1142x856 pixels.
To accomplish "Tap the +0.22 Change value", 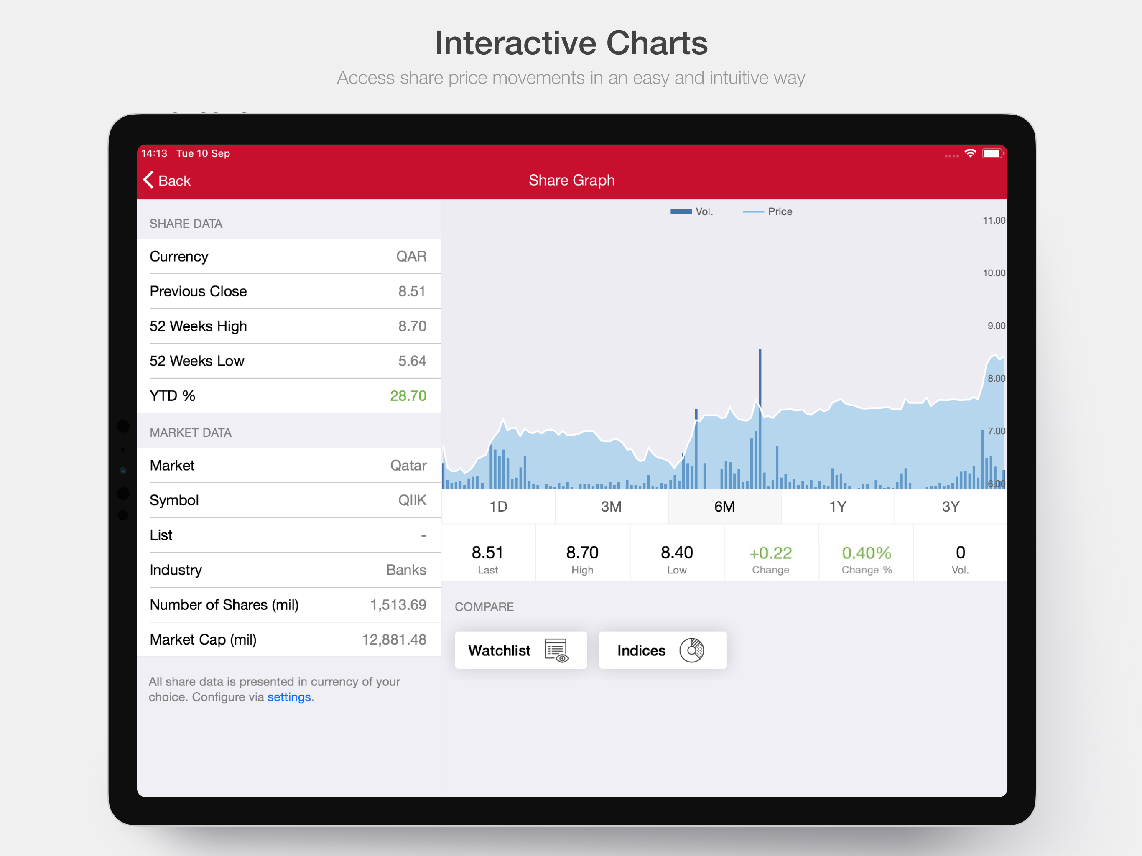I will (770, 553).
